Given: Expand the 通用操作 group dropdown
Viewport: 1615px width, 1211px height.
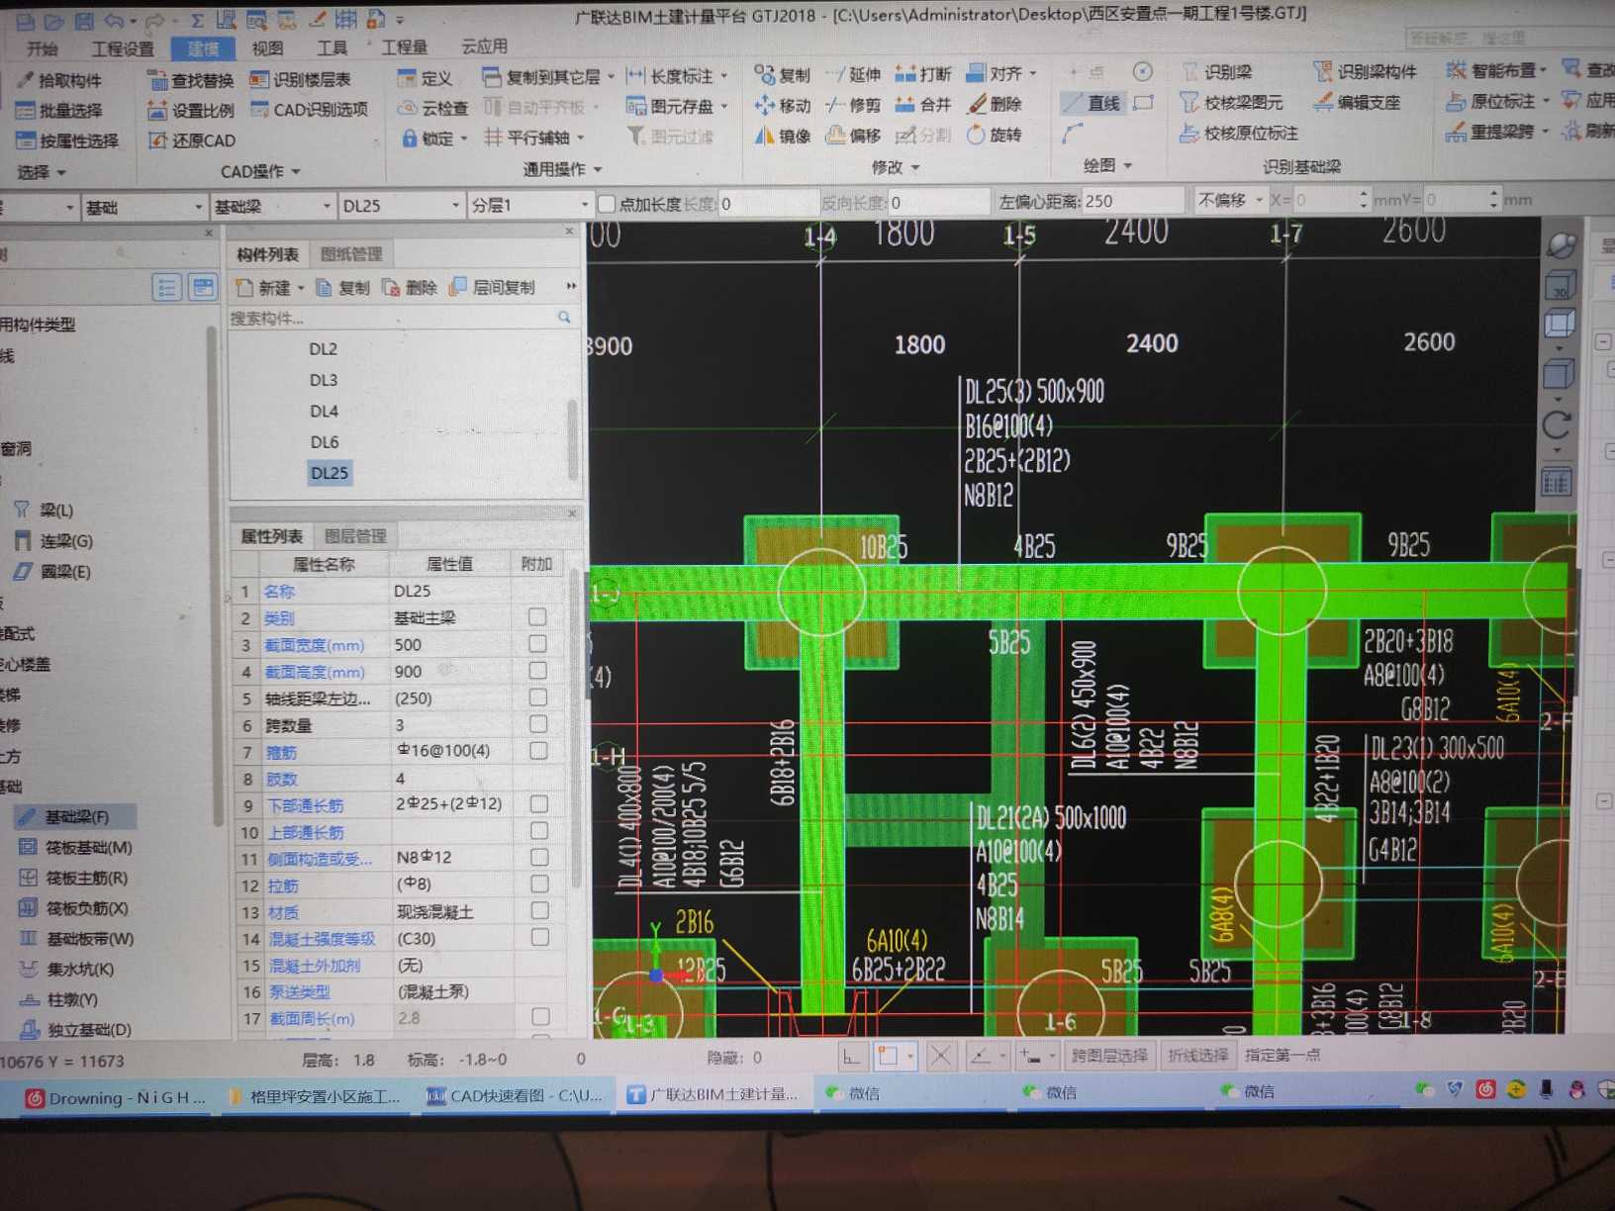Looking at the screenshot, I should [562, 170].
